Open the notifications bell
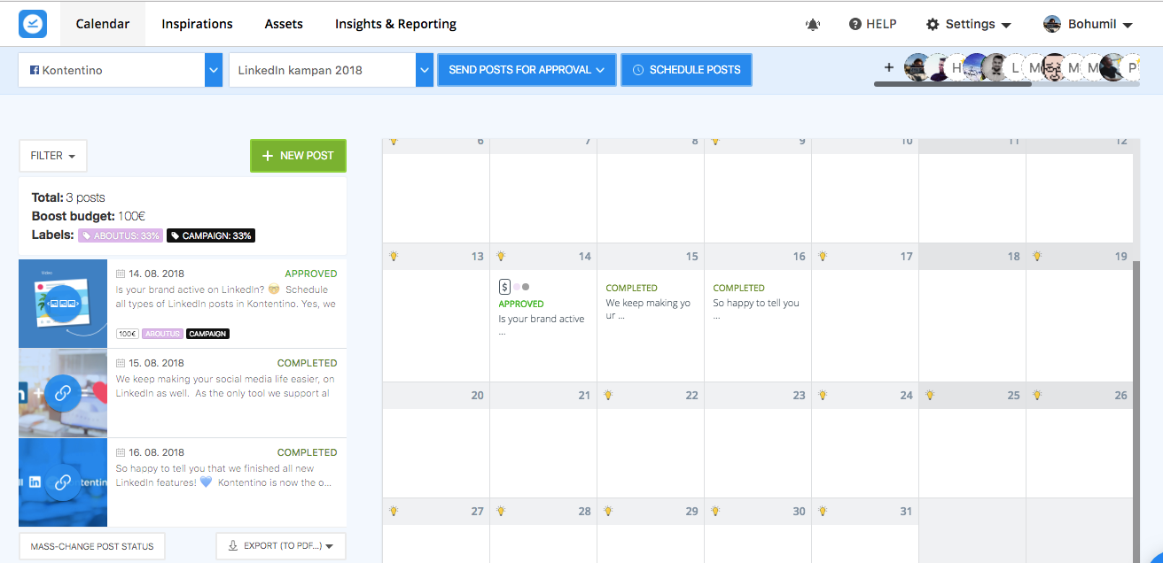 (x=813, y=25)
